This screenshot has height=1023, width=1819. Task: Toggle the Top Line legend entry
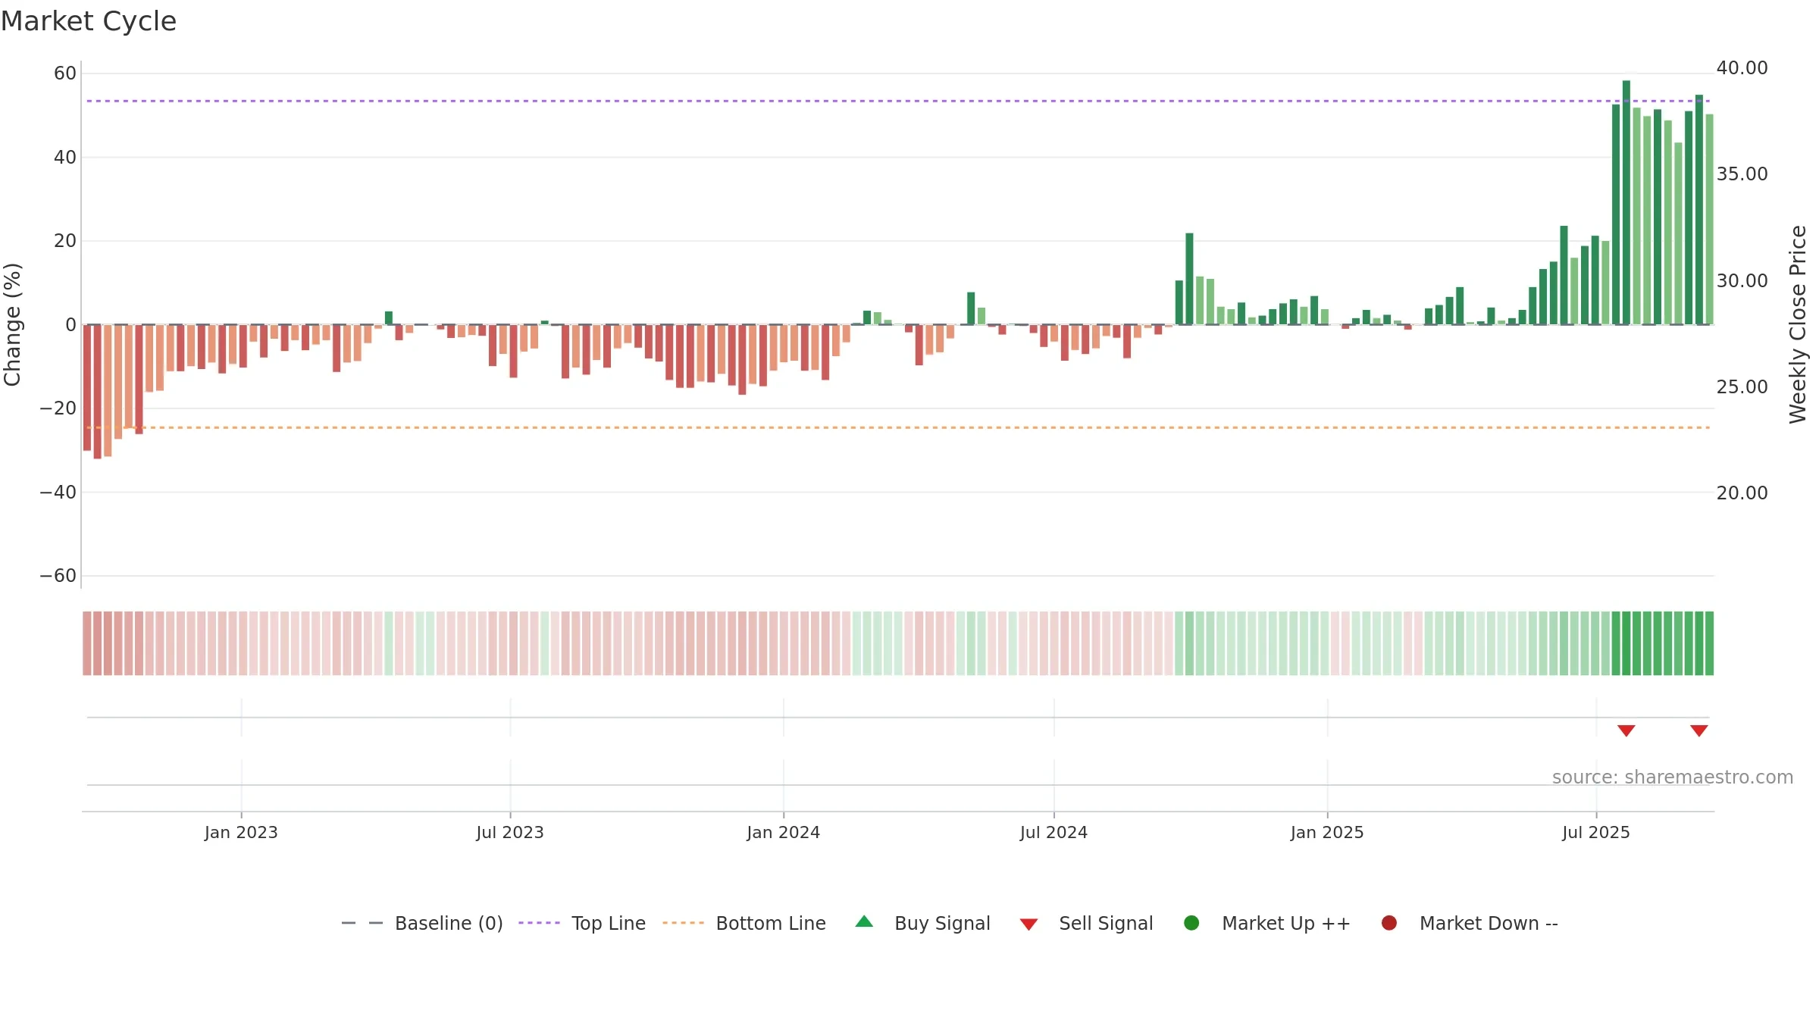click(609, 923)
